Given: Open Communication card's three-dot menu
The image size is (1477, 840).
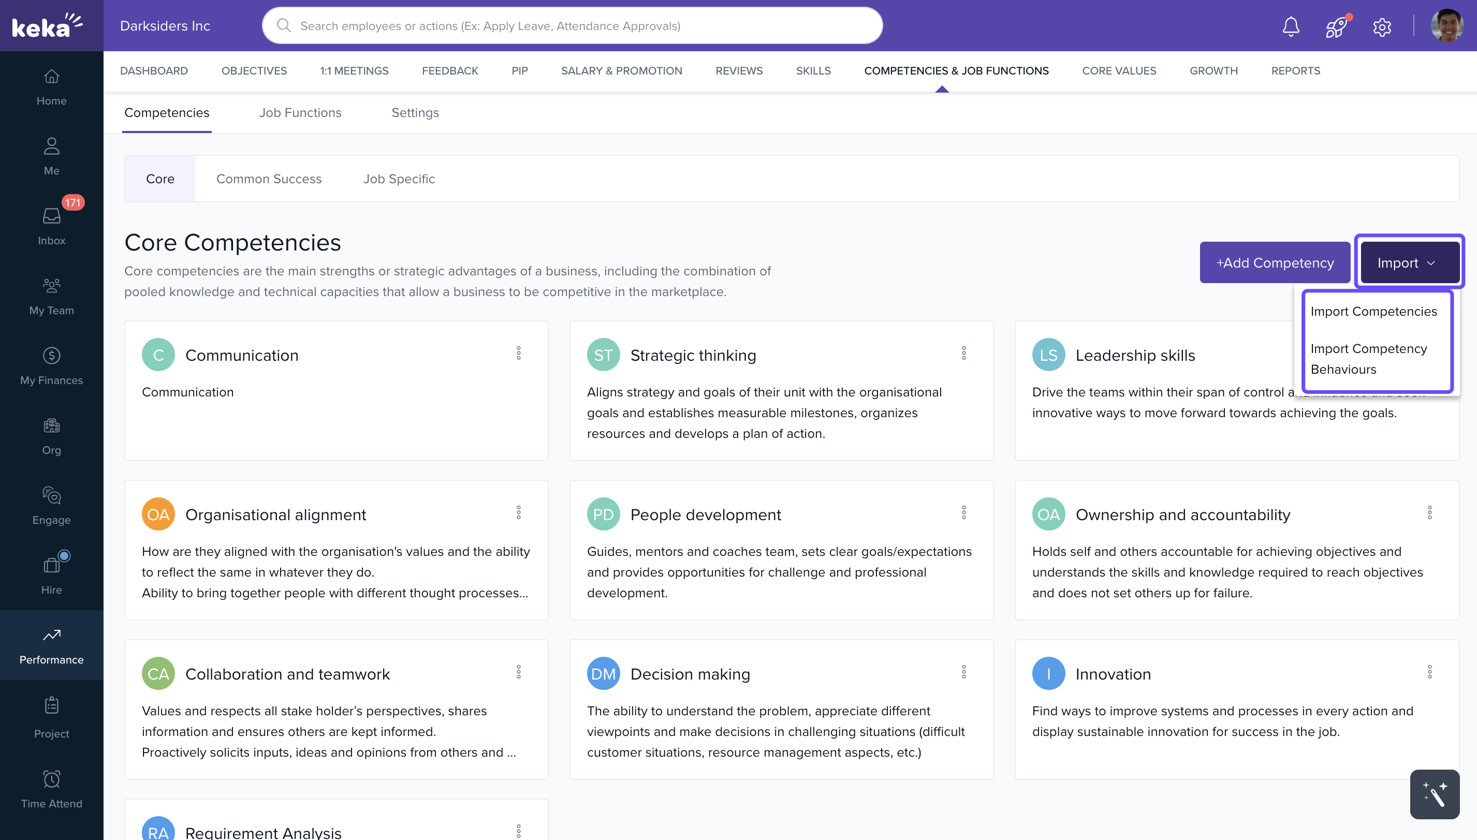Looking at the screenshot, I should coord(519,353).
